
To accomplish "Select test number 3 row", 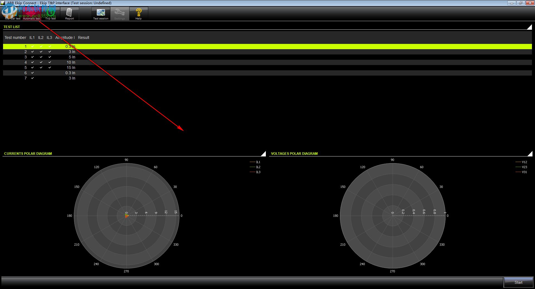I will (x=267, y=57).
